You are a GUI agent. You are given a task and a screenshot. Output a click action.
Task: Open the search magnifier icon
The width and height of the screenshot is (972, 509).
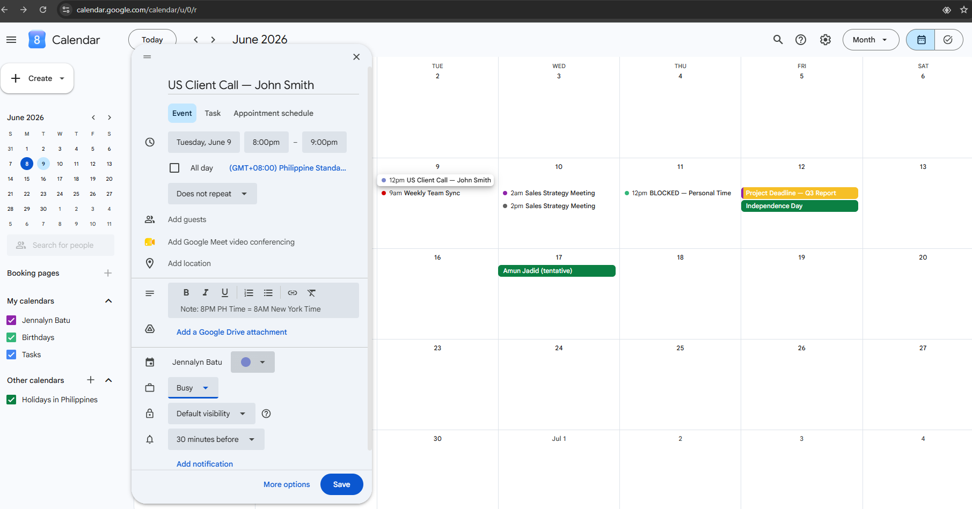click(x=778, y=40)
